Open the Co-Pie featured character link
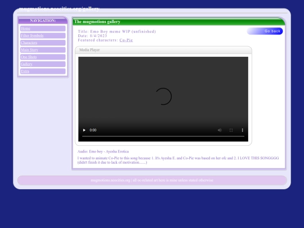Viewport: 304px width, 228px height. click(x=126, y=40)
